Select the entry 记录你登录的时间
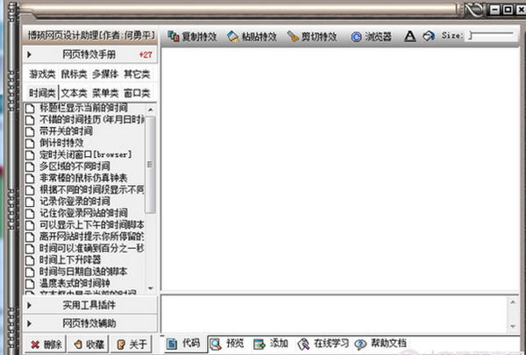526x355 pixels. (75, 202)
